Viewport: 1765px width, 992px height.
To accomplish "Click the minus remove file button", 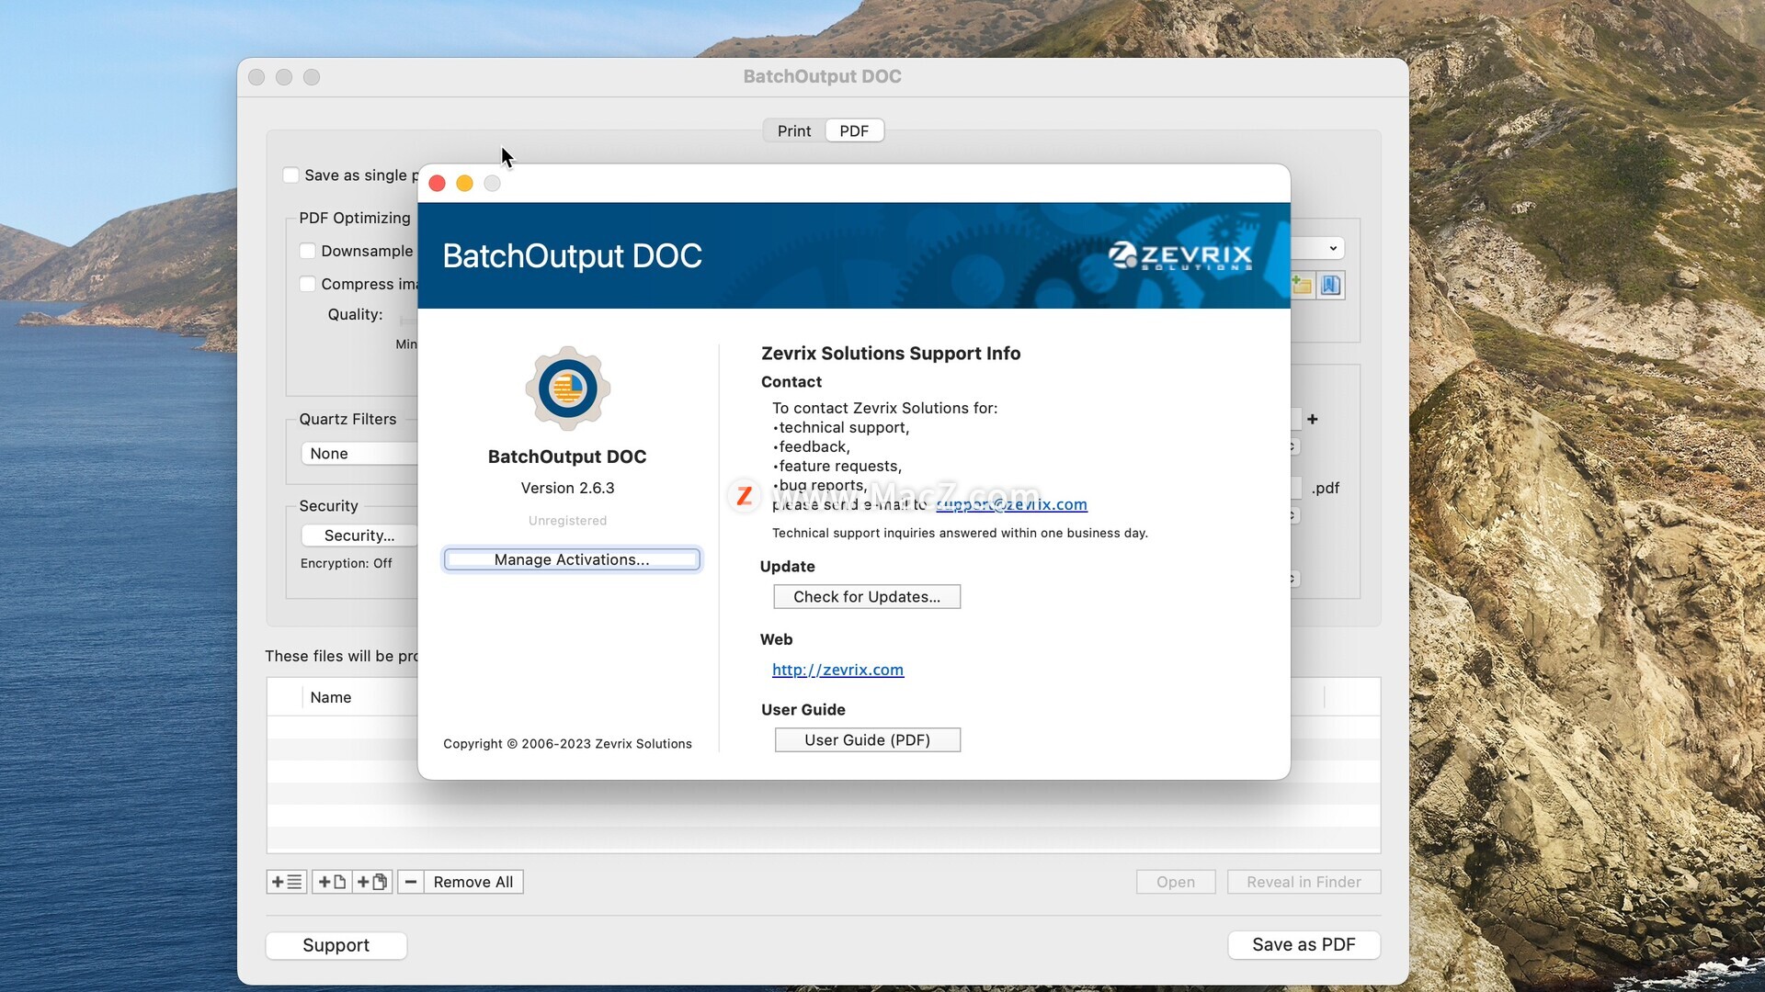I will click(411, 882).
